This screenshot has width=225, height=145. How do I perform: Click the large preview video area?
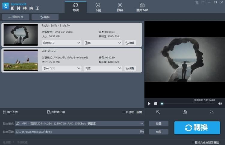click(185, 59)
